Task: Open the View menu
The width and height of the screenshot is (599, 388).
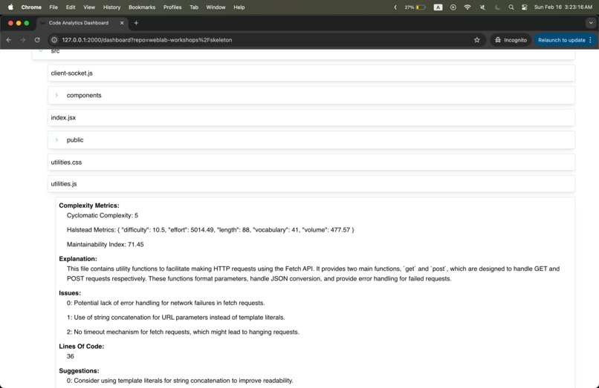Action: pos(89,7)
